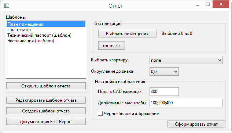The height and width of the screenshot is (133, 232).
Task: Click the Сформировать отчет button
Action: (x=196, y=124)
